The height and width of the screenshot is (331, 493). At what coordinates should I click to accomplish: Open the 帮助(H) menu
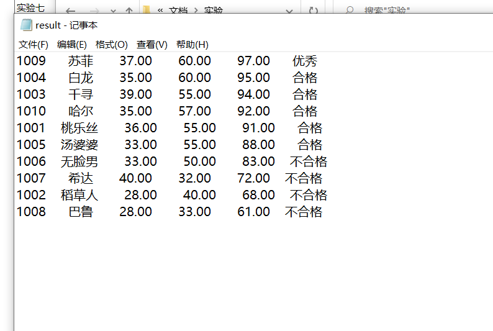coord(192,45)
